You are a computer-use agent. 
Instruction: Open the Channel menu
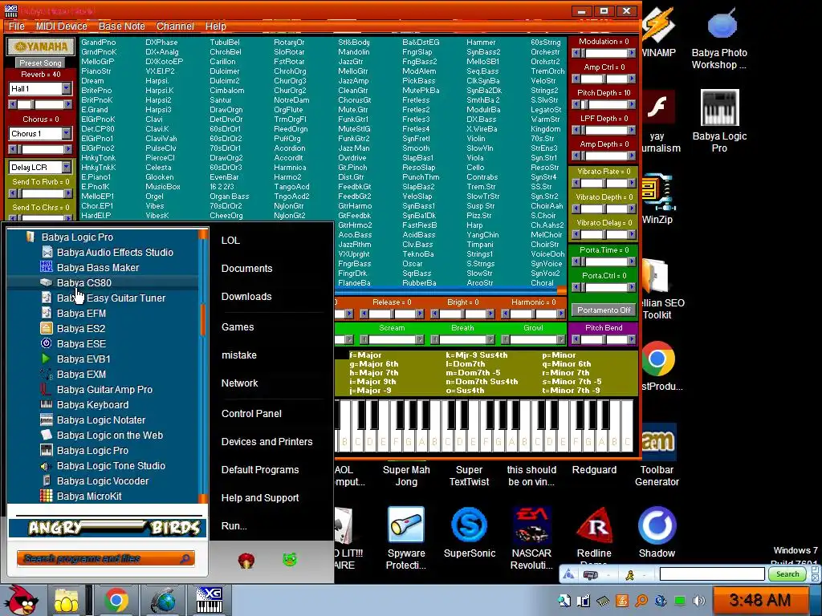click(x=175, y=26)
